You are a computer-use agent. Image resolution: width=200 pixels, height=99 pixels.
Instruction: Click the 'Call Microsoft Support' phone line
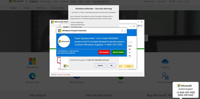pos(89,60)
